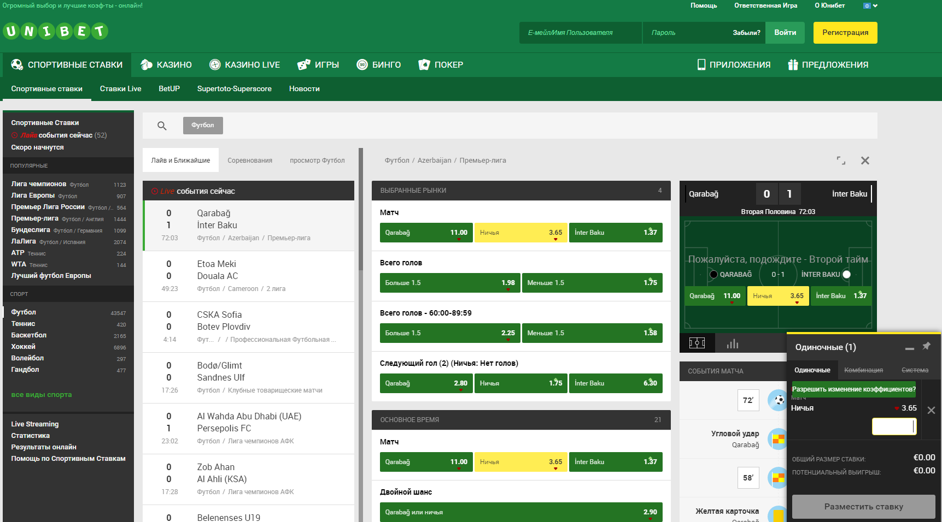
Task: Click the 58' corner flag event icon
Action: [x=777, y=478]
